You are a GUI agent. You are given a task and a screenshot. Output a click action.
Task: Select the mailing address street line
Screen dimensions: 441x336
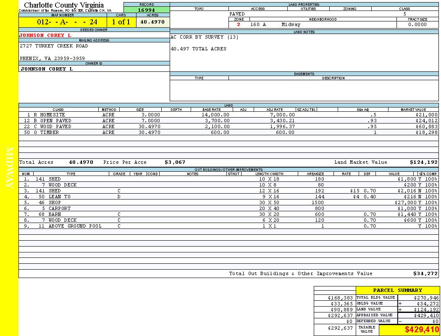tap(54, 46)
